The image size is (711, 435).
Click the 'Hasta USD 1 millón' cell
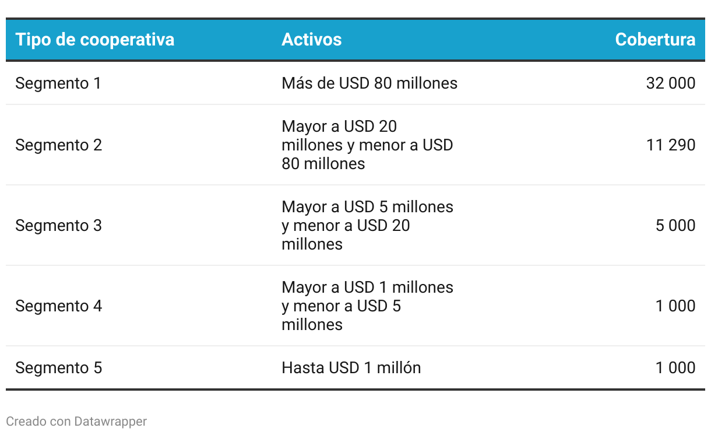[x=351, y=368]
